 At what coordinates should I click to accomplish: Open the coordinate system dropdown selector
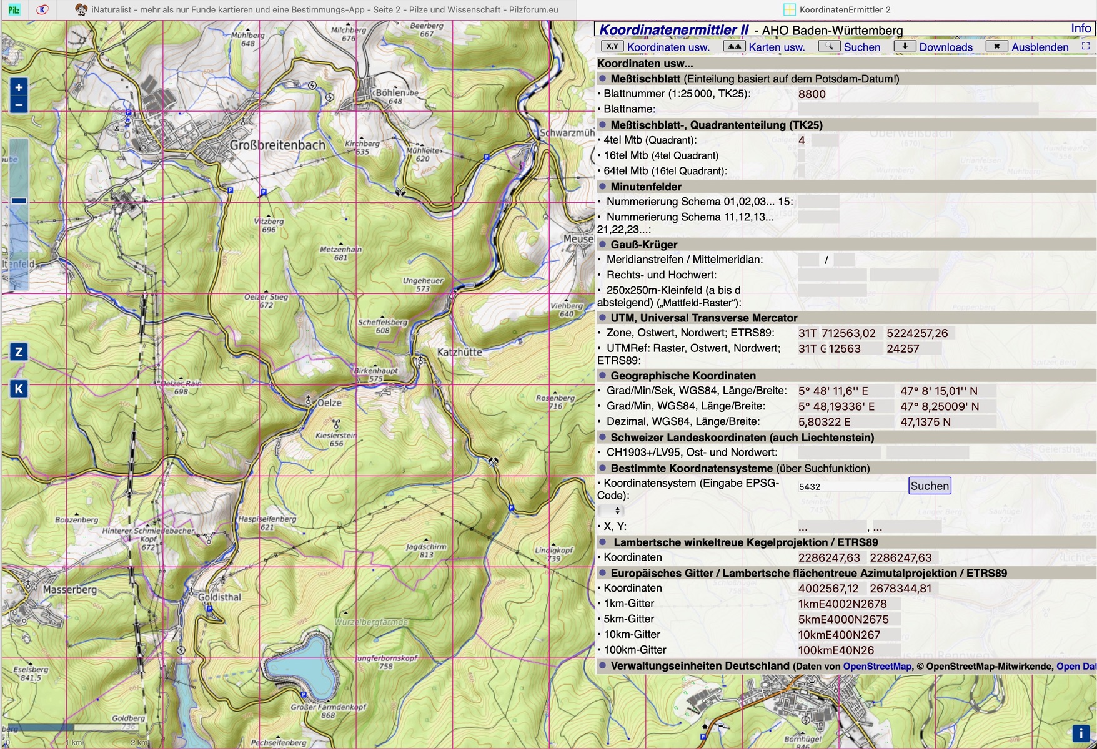click(x=610, y=511)
